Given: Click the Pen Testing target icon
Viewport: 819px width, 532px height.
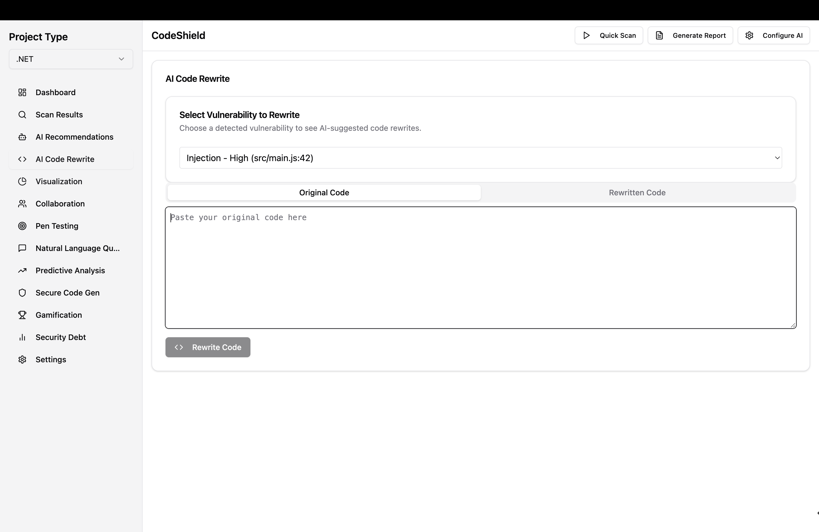Looking at the screenshot, I should coord(22,226).
